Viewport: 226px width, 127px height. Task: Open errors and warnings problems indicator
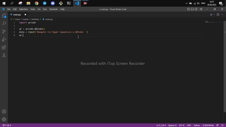coord(7,125)
